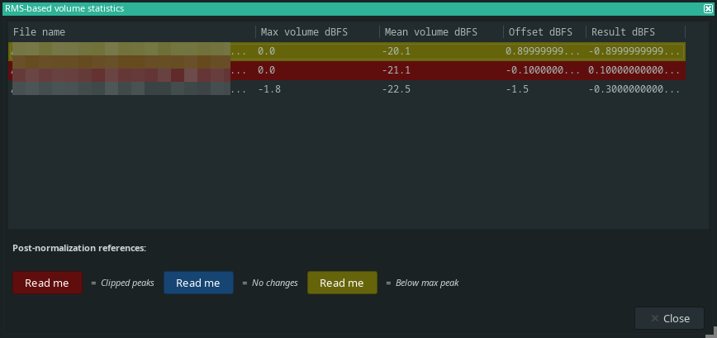Image resolution: width=717 pixels, height=338 pixels.
Task: Select the red highlighted second file row
Action: tap(347, 70)
